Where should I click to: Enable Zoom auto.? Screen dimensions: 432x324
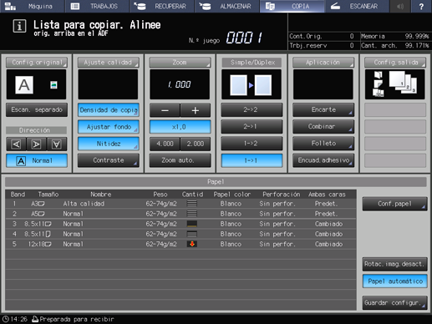point(180,160)
